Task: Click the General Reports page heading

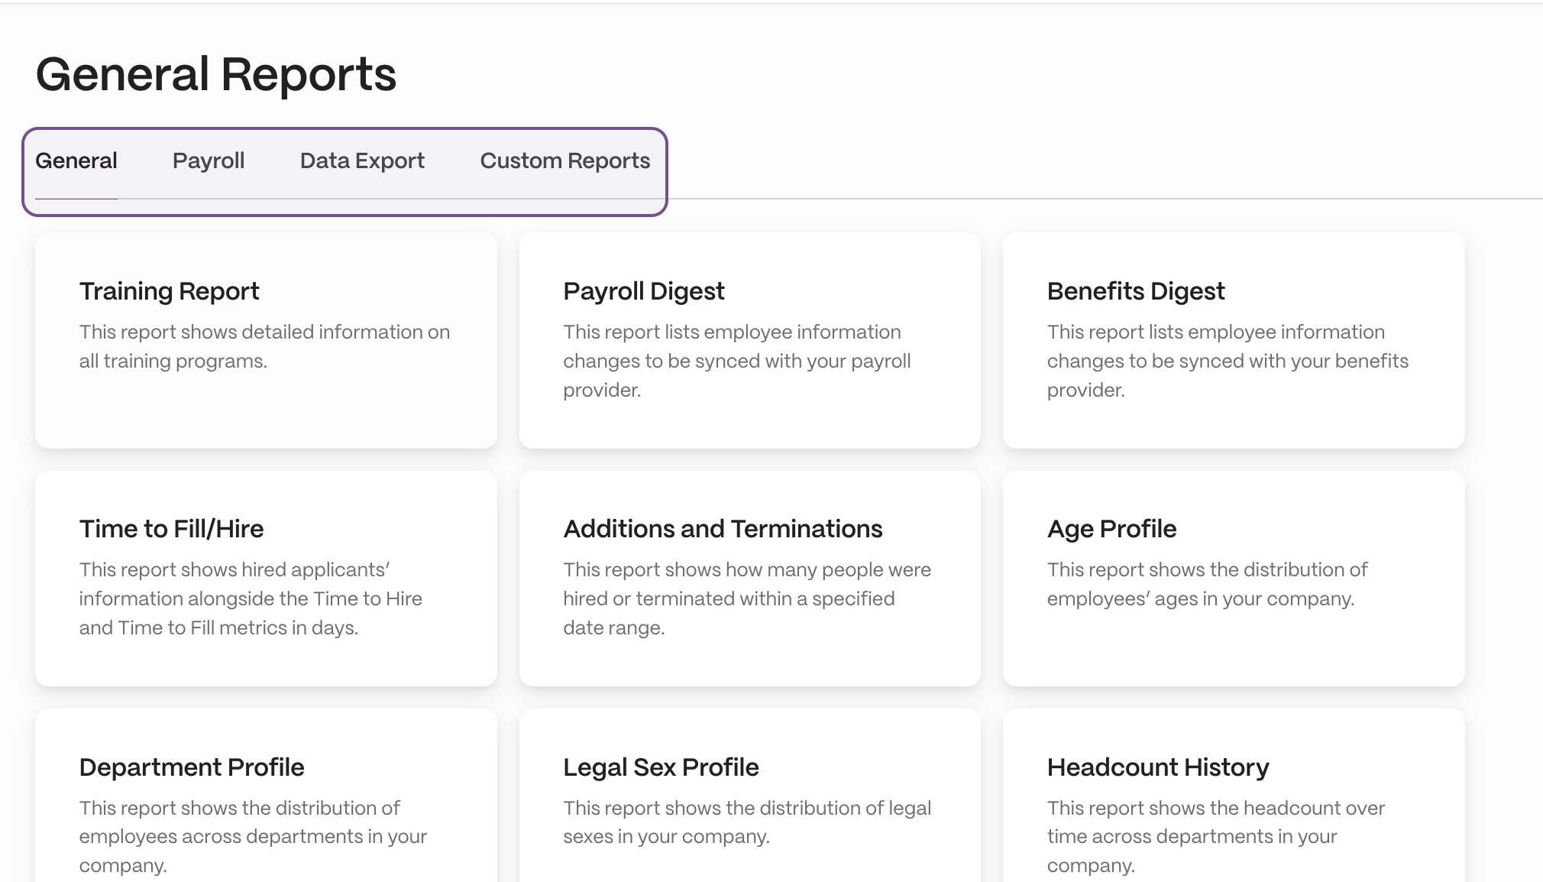Action: pyautogui.click(x=216, y=73)
